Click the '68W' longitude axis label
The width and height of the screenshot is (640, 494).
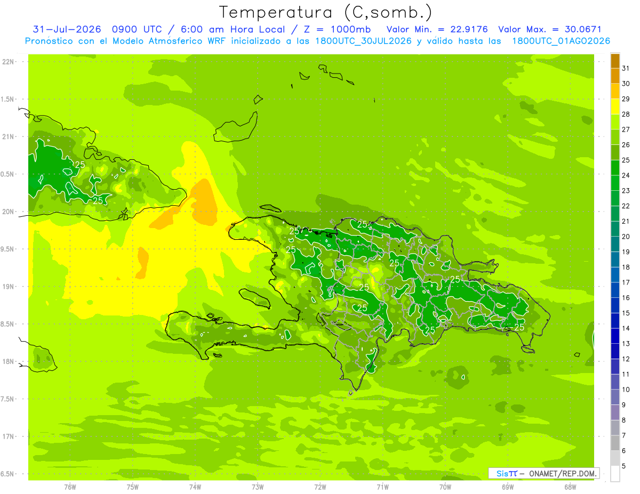[570, 488]
